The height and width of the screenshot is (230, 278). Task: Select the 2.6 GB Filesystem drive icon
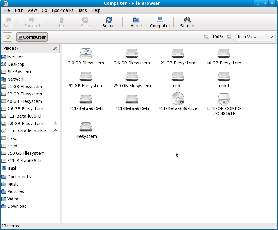[132, 53]
